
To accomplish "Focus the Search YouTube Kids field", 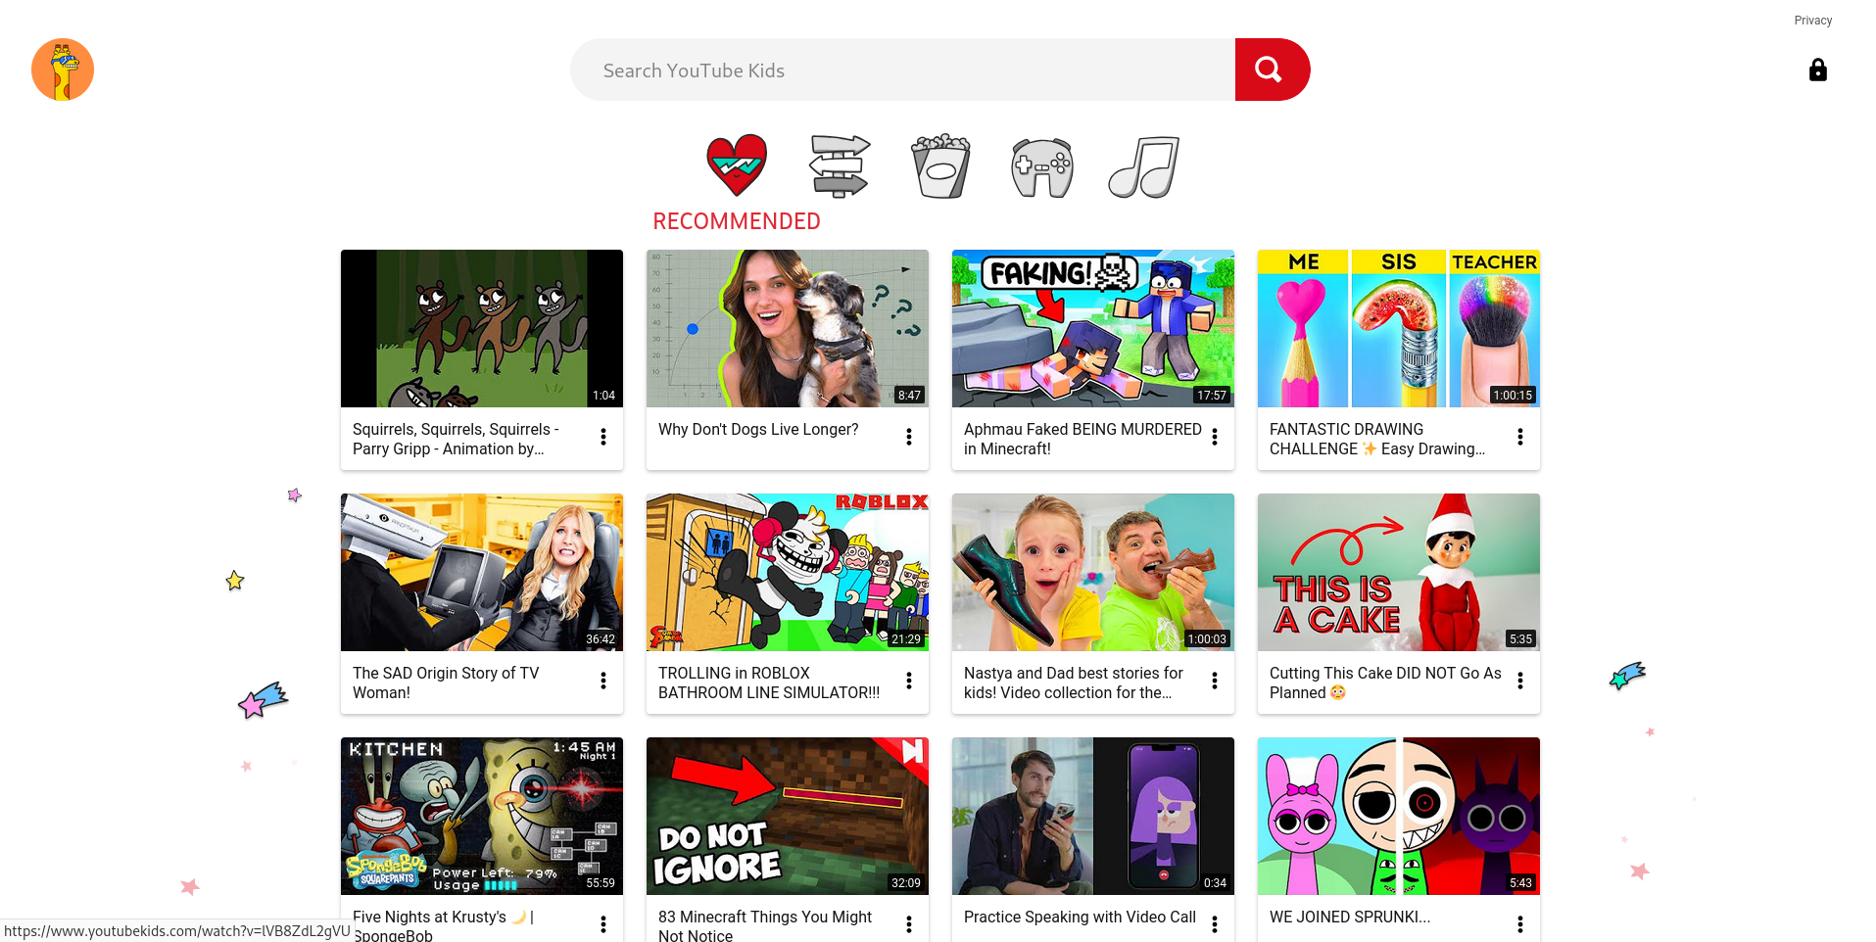I will pyautogui.click(x=902, y=70).
